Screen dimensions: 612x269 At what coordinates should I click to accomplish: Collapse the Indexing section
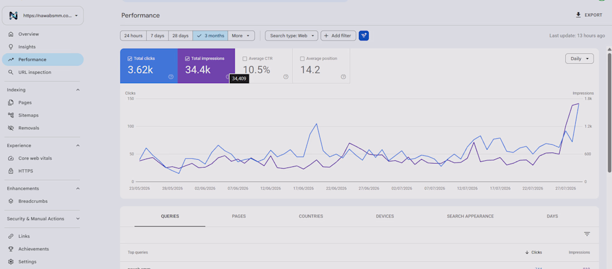point(78,90)
